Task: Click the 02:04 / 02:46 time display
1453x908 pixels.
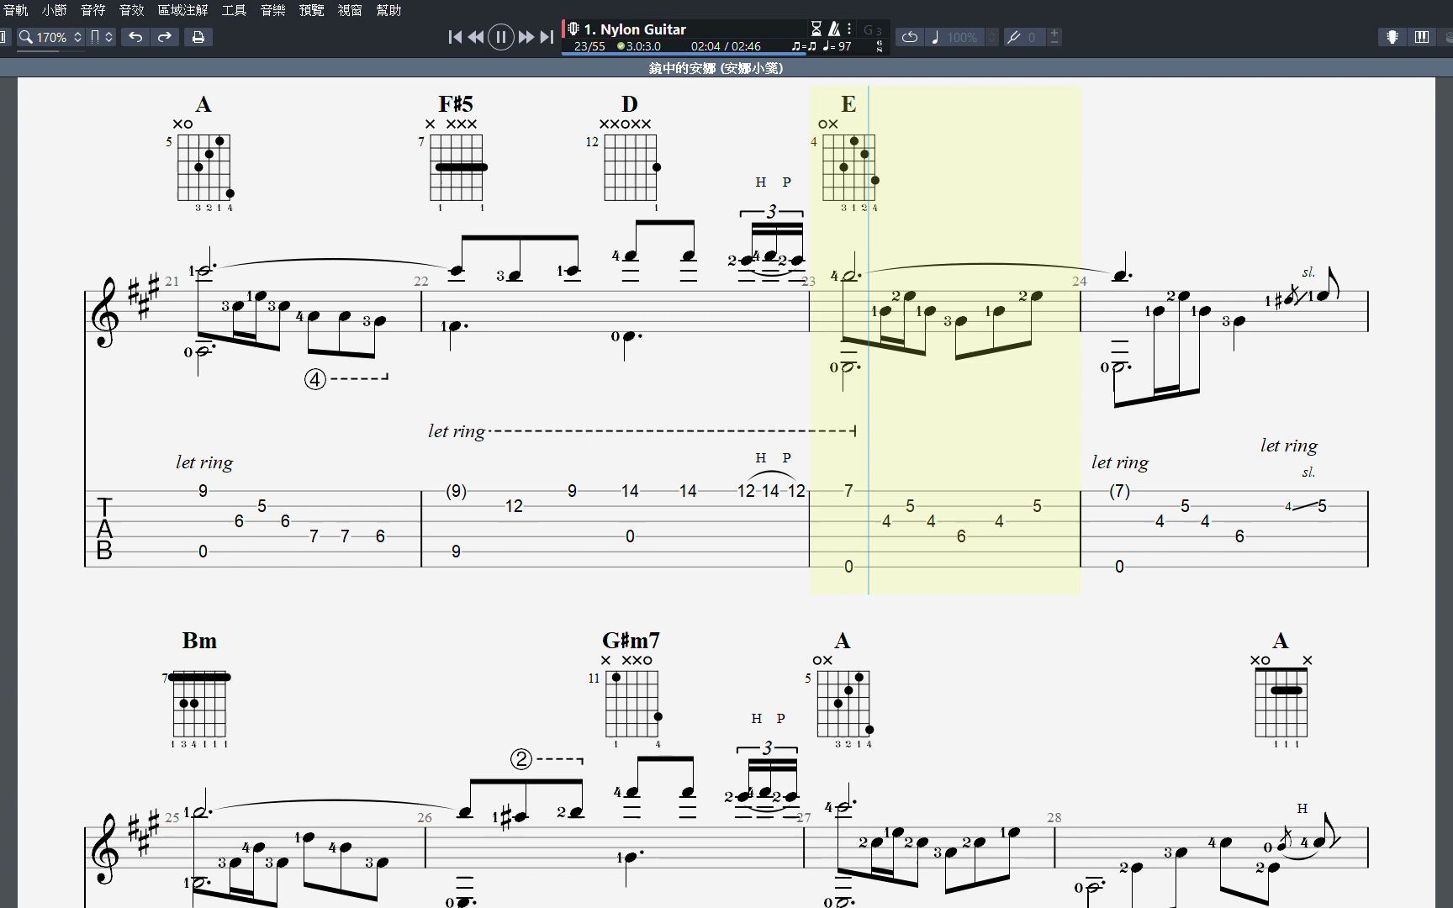Action: 726,46
